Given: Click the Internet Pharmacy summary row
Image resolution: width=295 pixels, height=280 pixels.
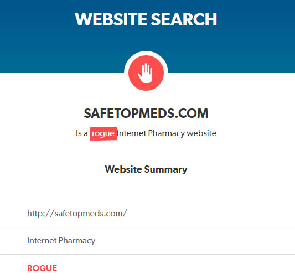Looking at the screenshot, I should pos(147,241).
